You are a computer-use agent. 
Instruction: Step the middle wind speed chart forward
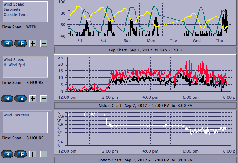pyautogui.click(x=20, y=99)
